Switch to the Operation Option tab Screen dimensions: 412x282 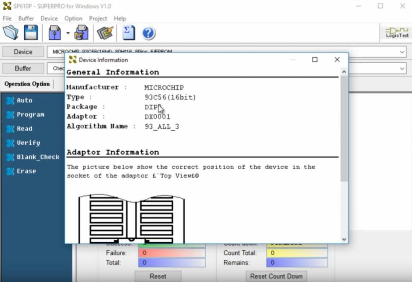pos(27,84)
